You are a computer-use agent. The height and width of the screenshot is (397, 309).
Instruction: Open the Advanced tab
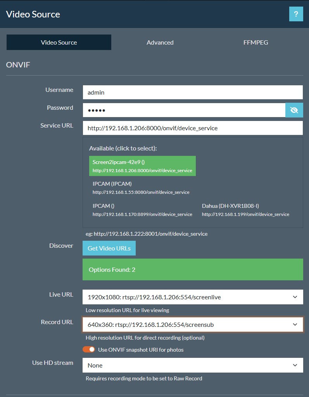click(x=160, y=42)
